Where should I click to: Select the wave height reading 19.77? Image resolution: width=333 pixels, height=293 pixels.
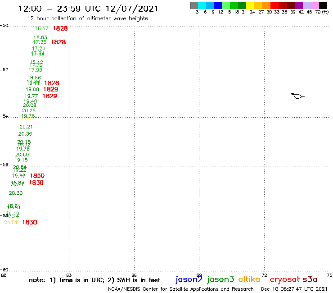(x=31, y=96)
